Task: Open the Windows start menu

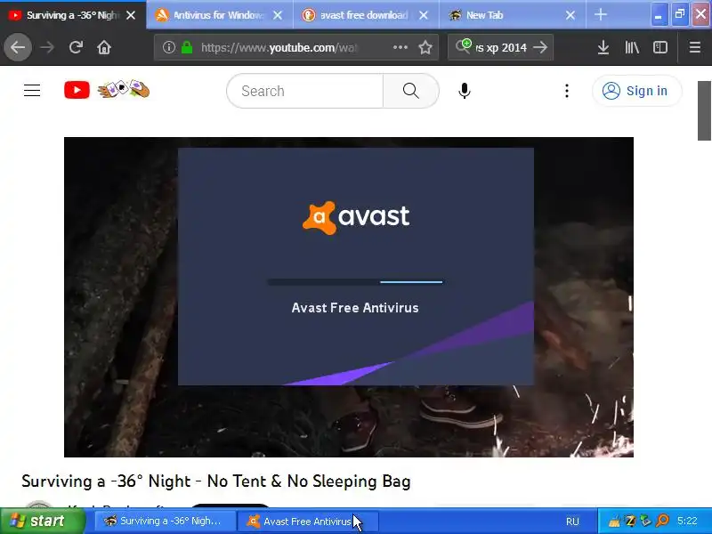Action: [x=43, y=521]
